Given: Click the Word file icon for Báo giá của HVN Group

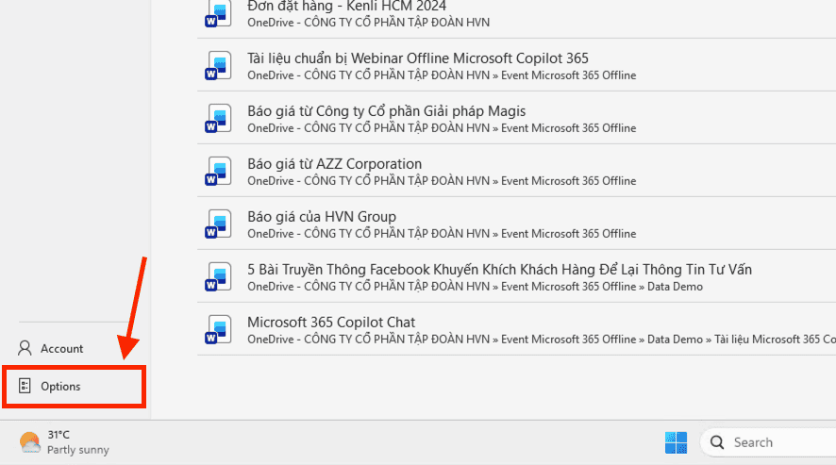Looking at the screenshot, I should click(219, 224).
